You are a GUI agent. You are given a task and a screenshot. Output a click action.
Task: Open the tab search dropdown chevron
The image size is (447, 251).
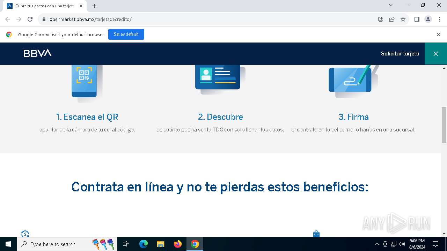pos(391,5)
